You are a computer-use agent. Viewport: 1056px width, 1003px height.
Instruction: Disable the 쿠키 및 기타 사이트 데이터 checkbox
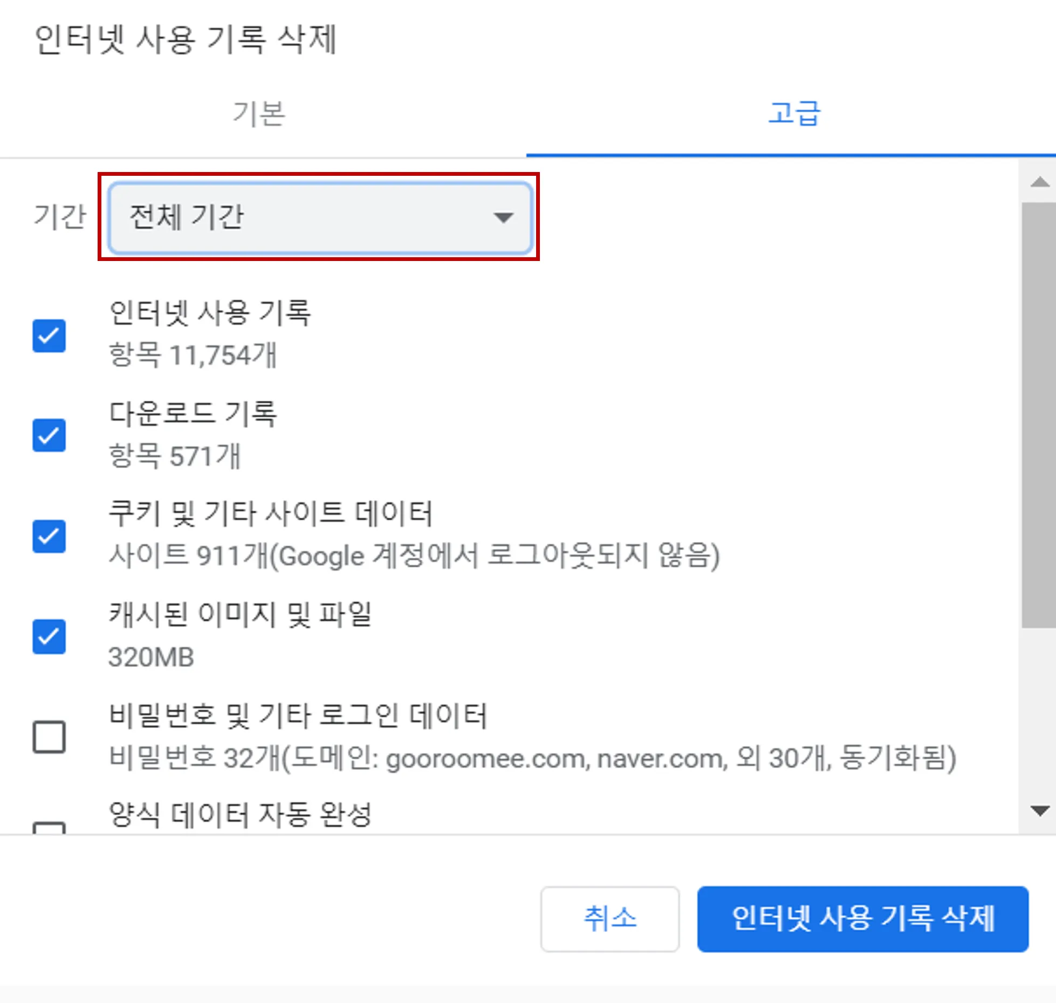(x=49, y=536)
